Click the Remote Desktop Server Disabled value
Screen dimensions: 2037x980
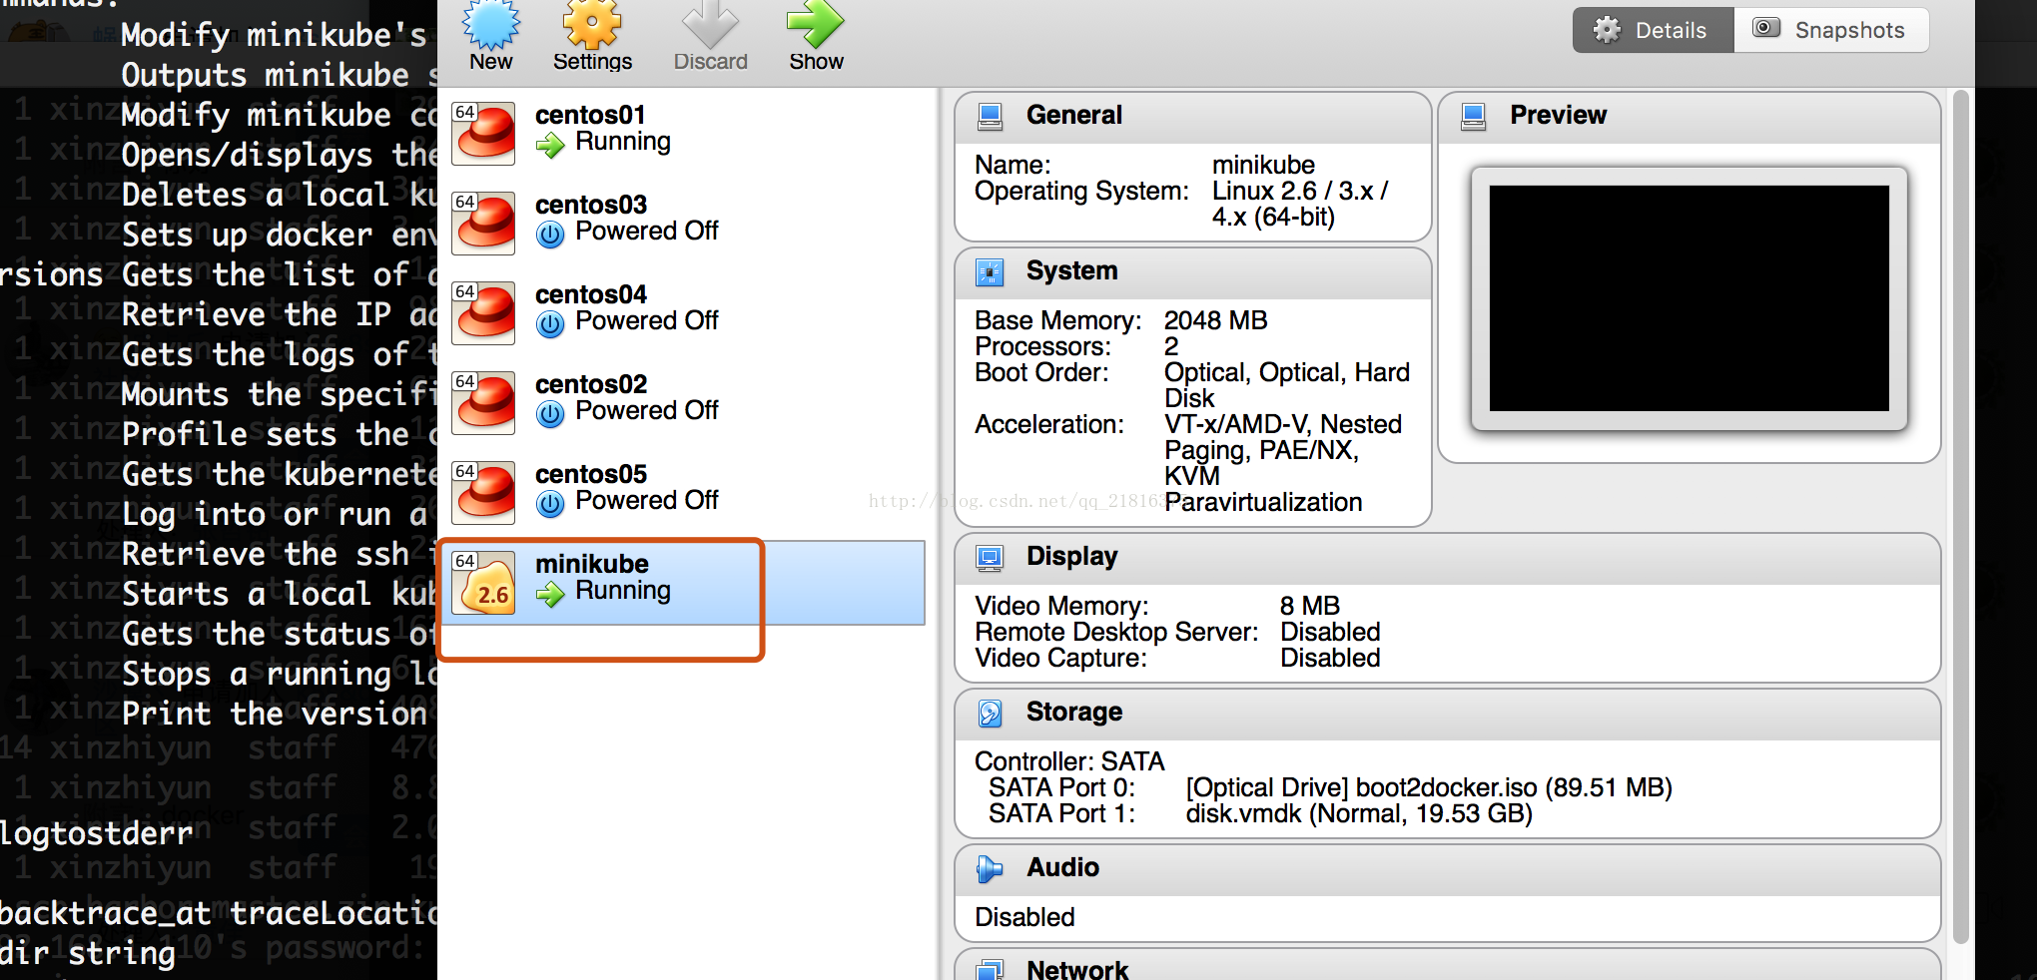[x=1330, y=632]
